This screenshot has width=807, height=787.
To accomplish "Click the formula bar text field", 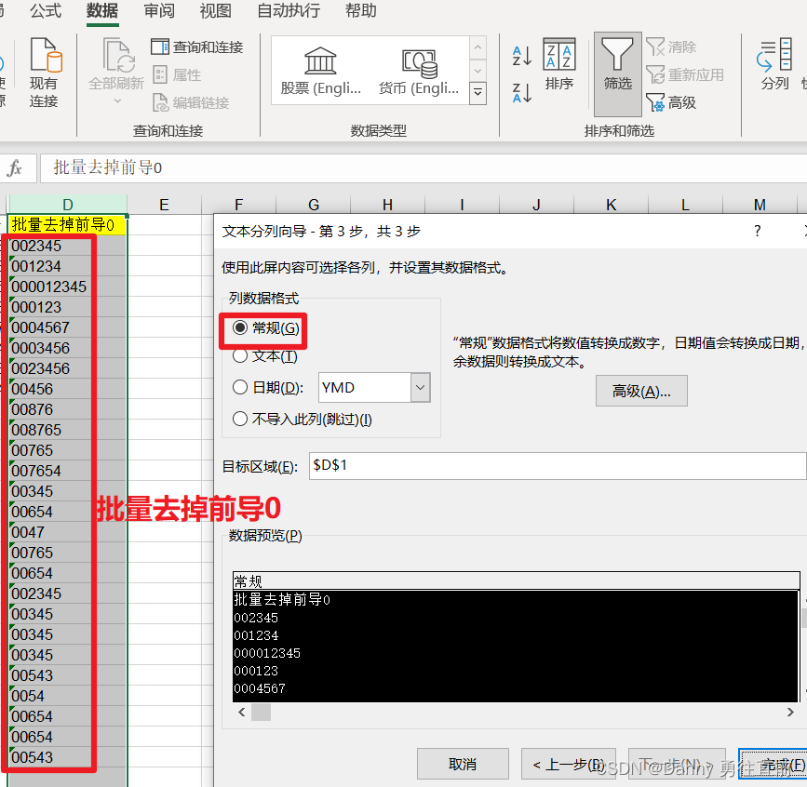I will pyautogui.click(x=424, y=168).
